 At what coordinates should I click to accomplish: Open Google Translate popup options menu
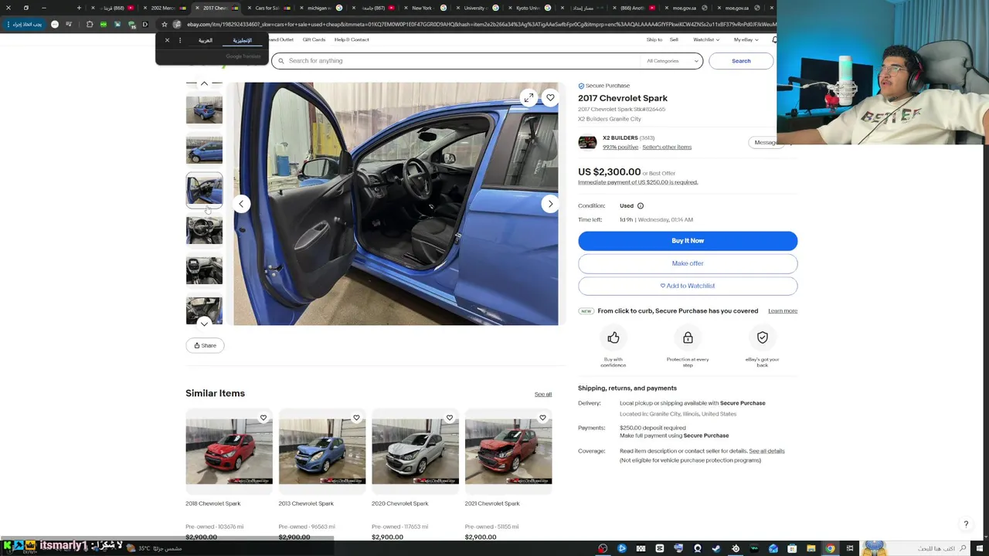point(180,40)
